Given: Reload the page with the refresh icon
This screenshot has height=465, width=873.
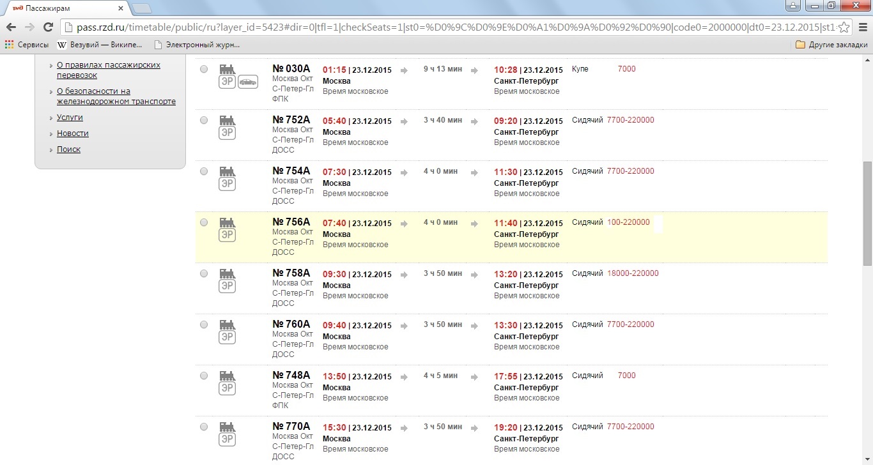Looking at the screenshot, I should [48, 27].
